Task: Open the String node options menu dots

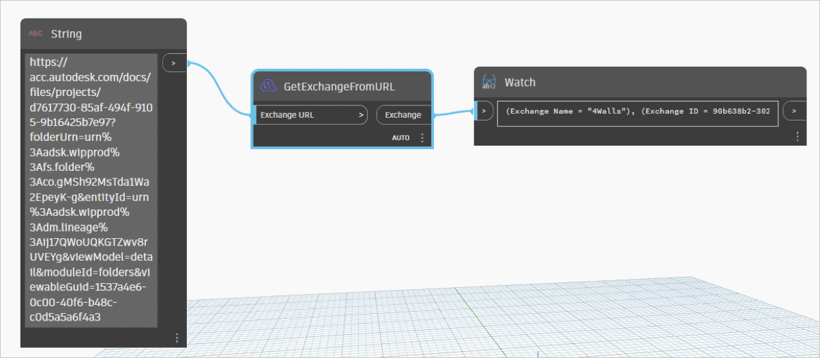Action: click(x=177, y=338)
